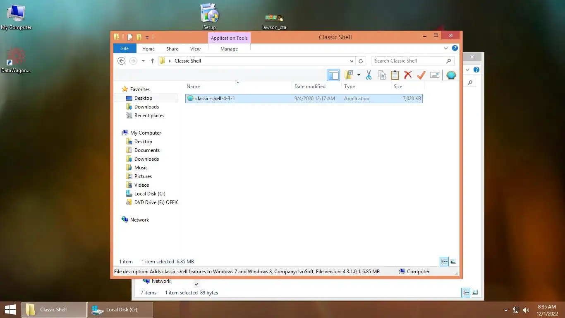The width and height of the screenshot is (565, 318).
Task: Switch to large icons view in Classic Shell window
Action: pyautogui.click(x=453, y=261)
